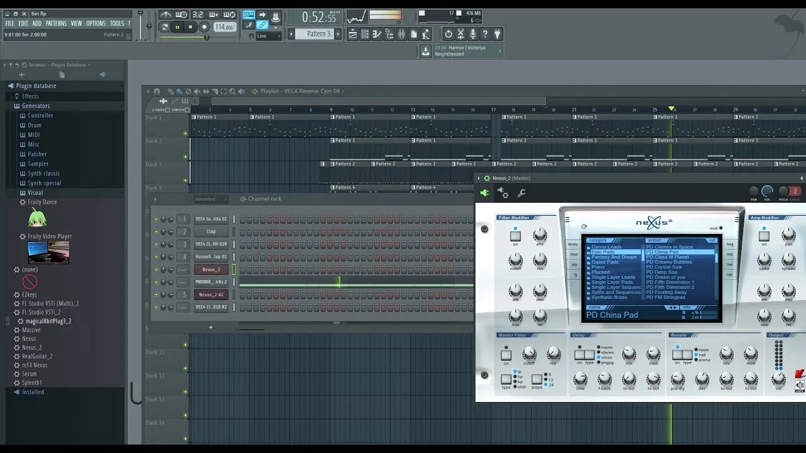Select the Clap channel button
Viewport: 806px width, 453px height.
pyautogui.click(x=211, y=232)
